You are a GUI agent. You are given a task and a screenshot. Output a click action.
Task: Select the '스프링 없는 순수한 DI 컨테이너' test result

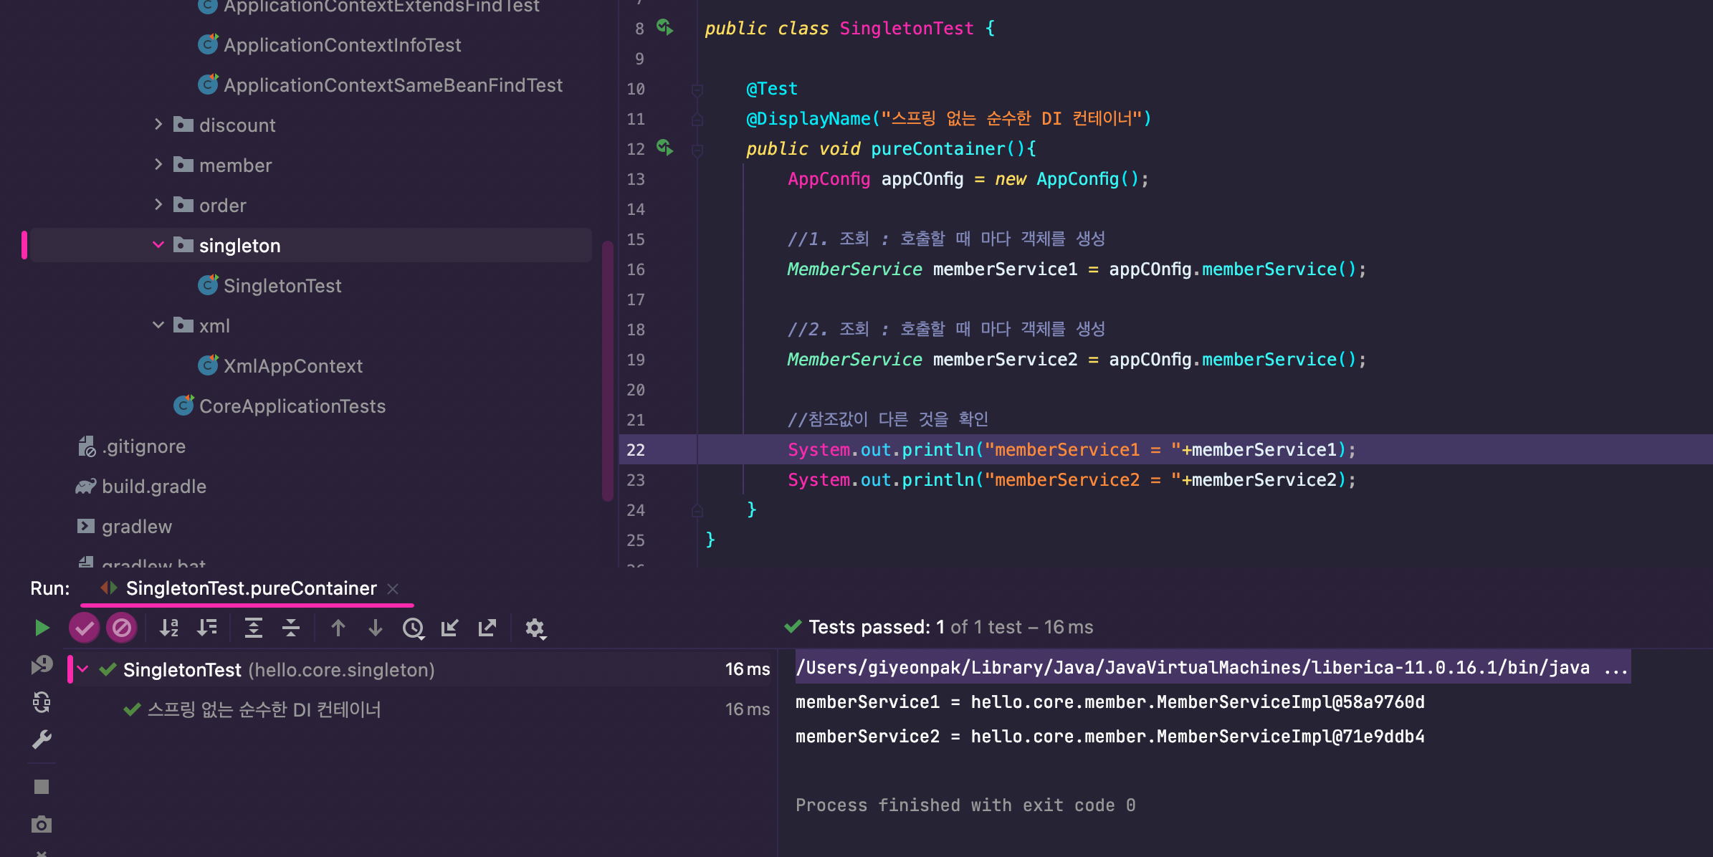click(264, 709)
